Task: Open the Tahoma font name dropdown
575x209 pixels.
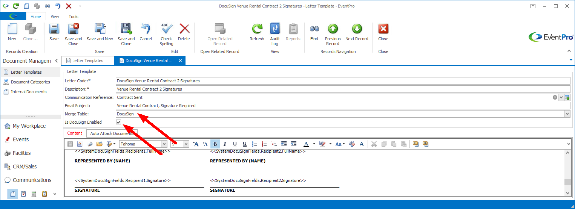Action: pyautogui.click(x=164, y=144)
